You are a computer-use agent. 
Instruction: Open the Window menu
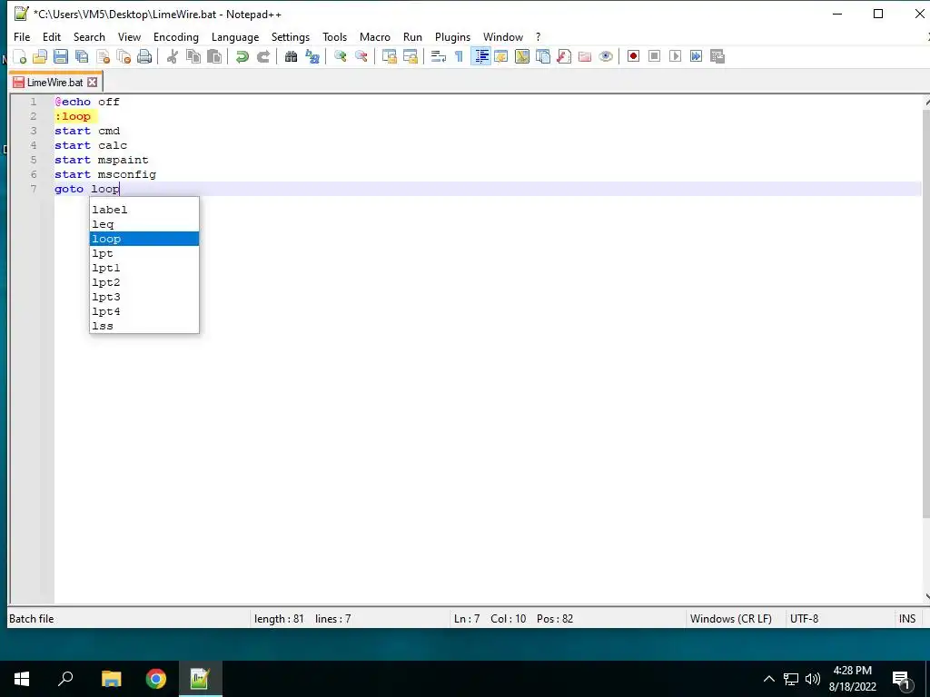coord(503,36)
